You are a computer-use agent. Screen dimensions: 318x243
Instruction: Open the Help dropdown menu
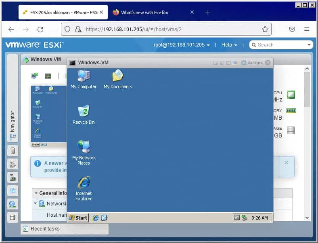pos(229,45)
